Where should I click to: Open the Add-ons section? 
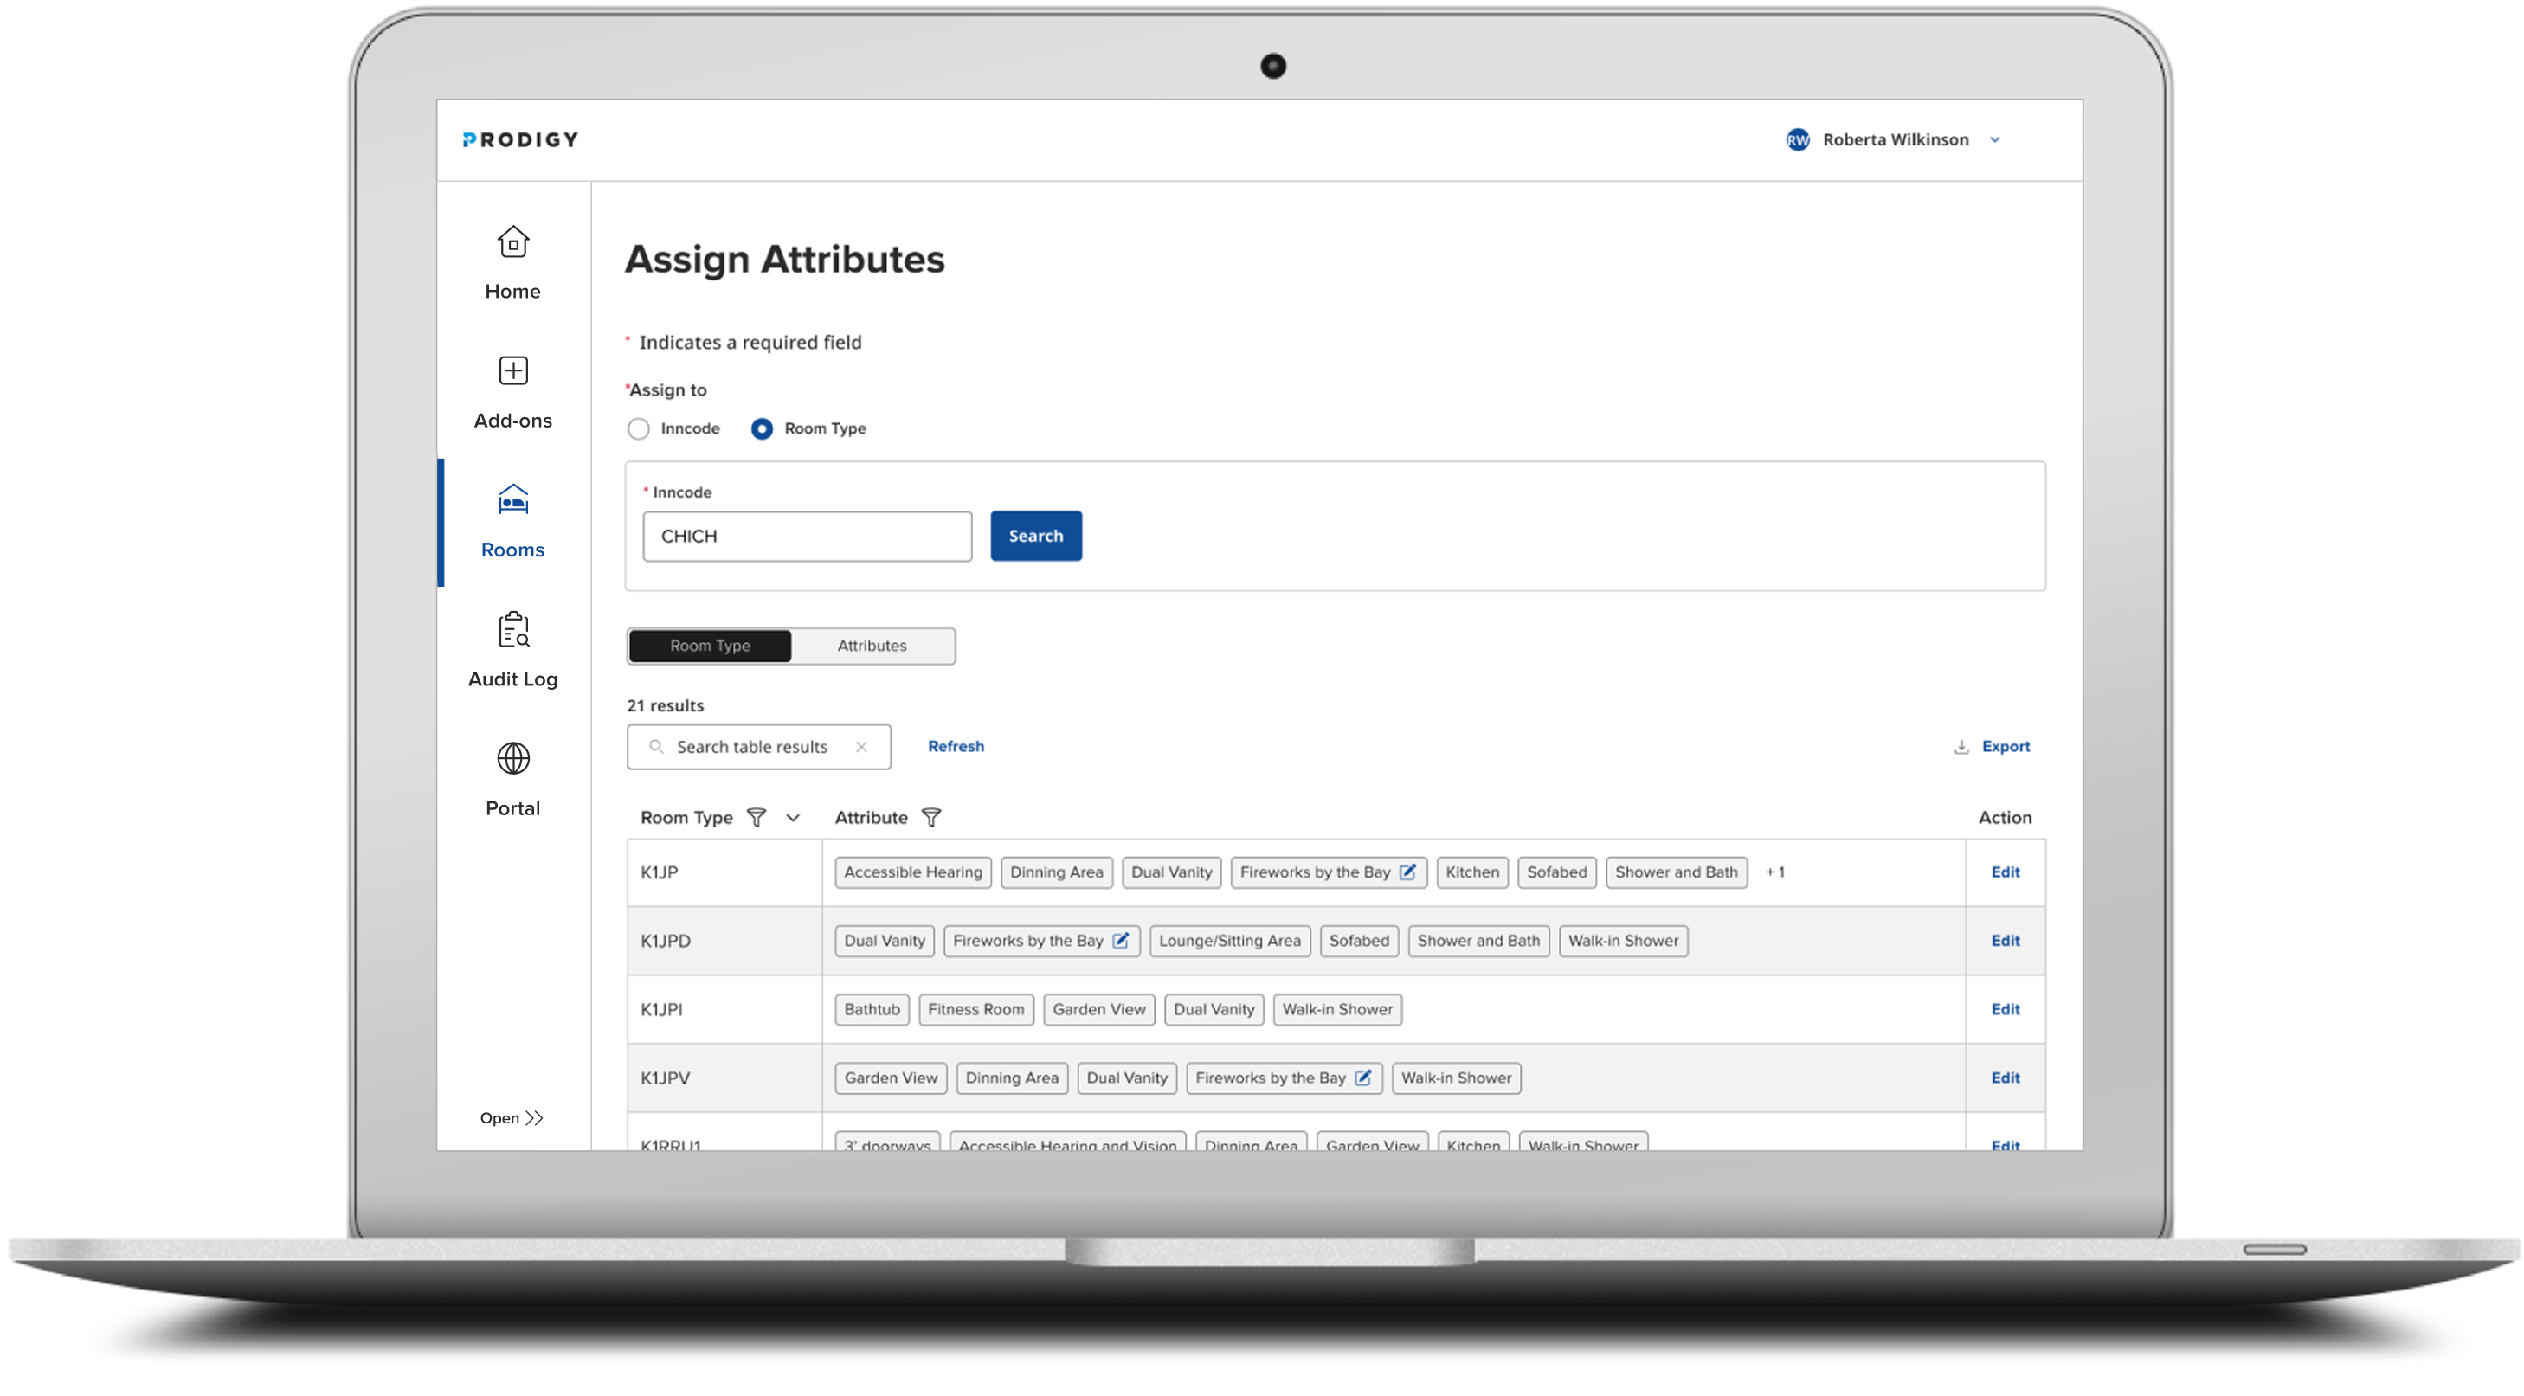click(512, 371)
